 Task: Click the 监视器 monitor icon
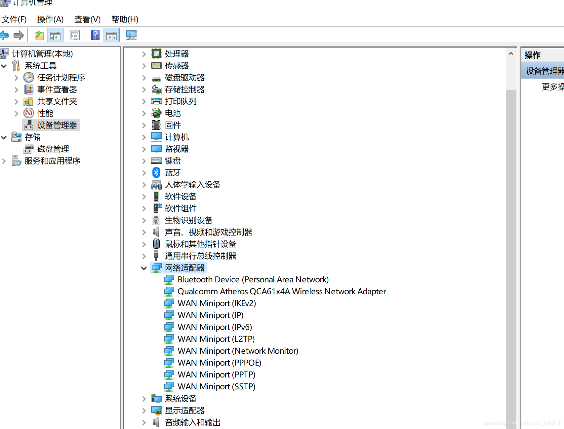click(x=156, y=149)
